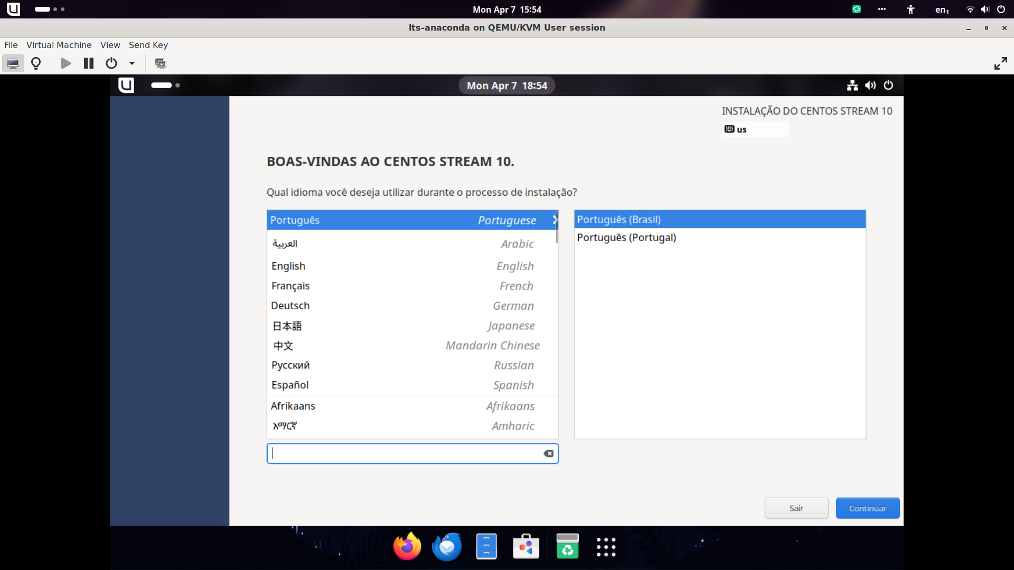Open the app grid in the dock
This screenshot has height=570, width=1014.
tap(606, 547)
